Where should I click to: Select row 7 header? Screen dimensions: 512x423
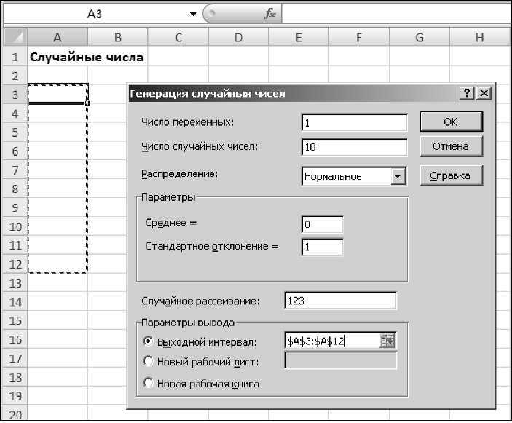pos(15,170)
